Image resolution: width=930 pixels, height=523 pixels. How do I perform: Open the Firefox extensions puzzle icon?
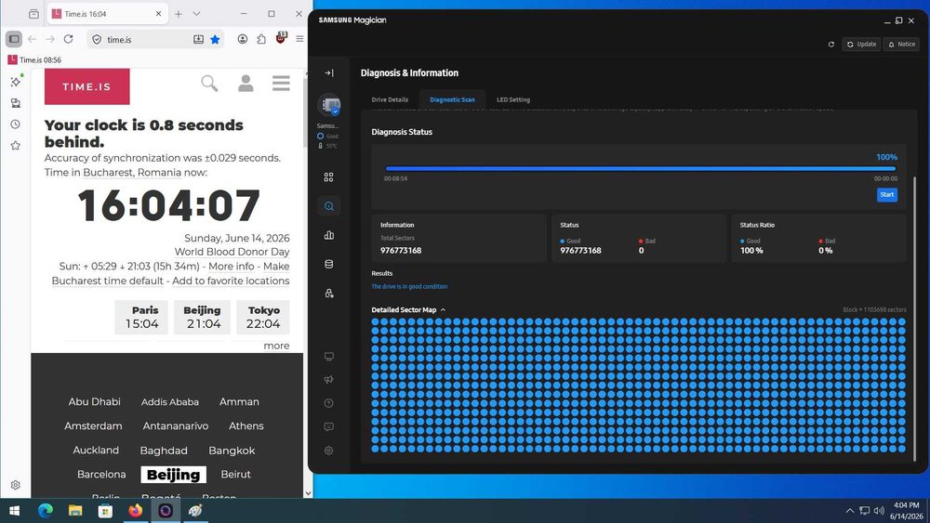(261, 39)
